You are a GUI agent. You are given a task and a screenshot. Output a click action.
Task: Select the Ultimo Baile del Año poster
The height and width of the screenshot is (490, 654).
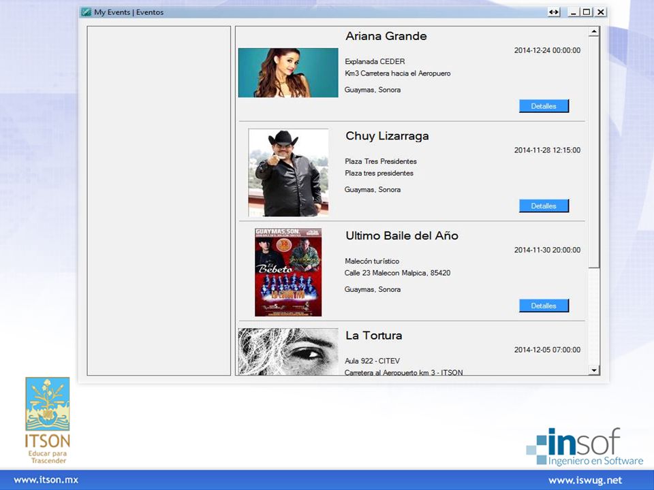point(288,272)
